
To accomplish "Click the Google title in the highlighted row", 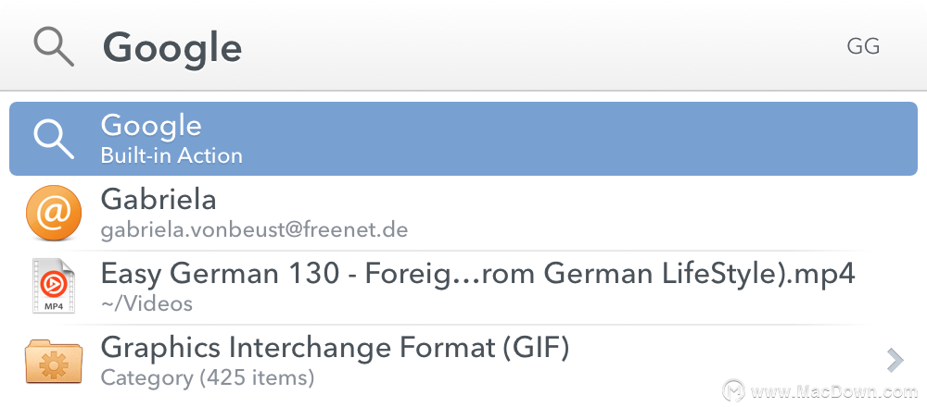I will click(151, 128).
